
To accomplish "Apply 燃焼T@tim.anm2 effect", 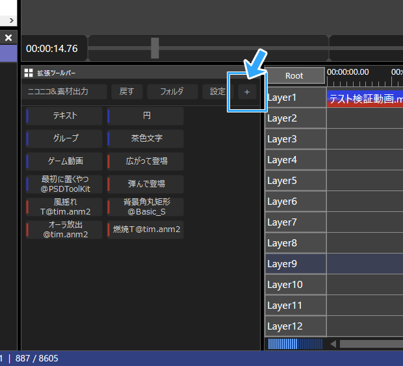I will 146,229.
